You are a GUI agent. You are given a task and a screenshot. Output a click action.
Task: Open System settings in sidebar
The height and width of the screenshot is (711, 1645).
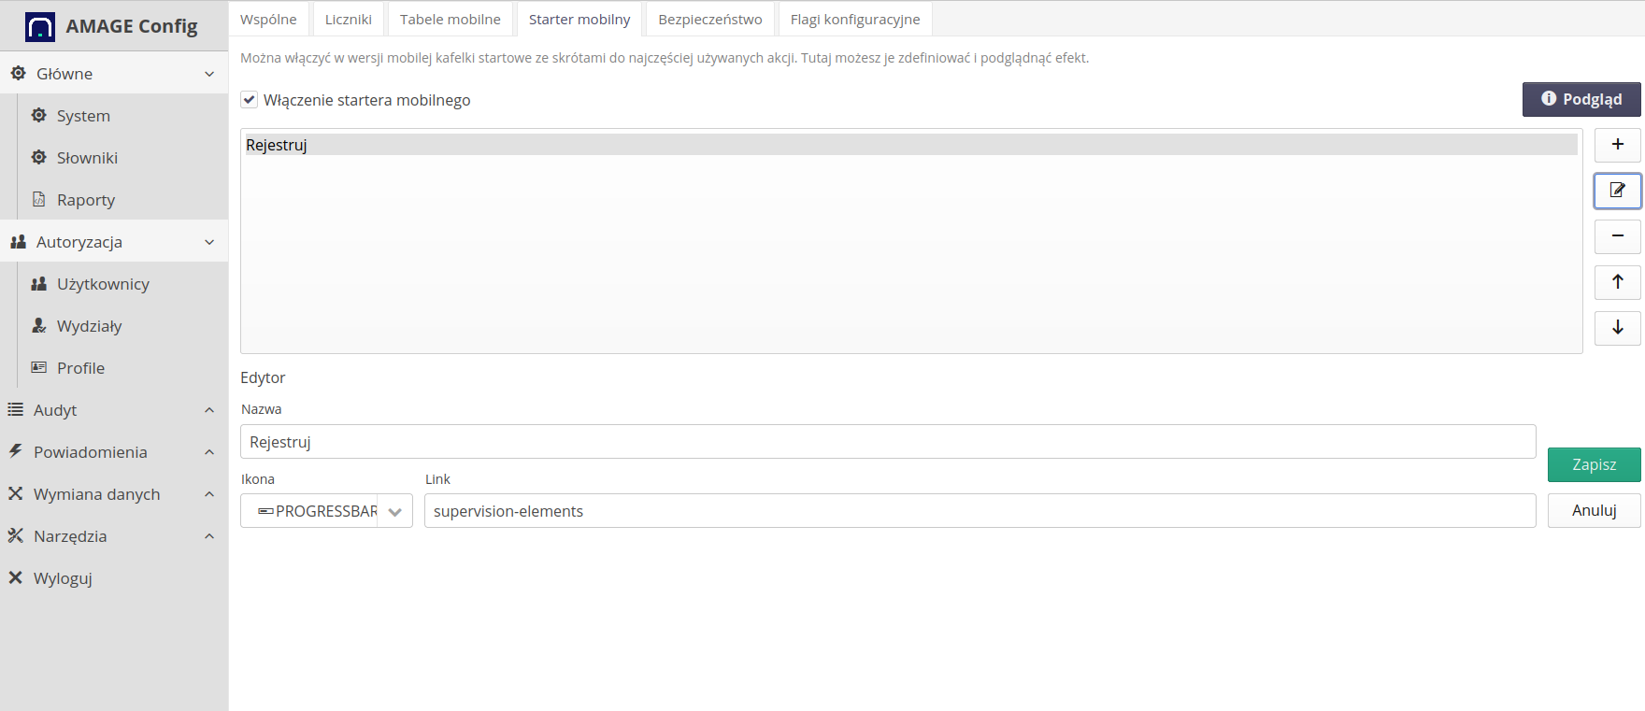click(83, 116)
